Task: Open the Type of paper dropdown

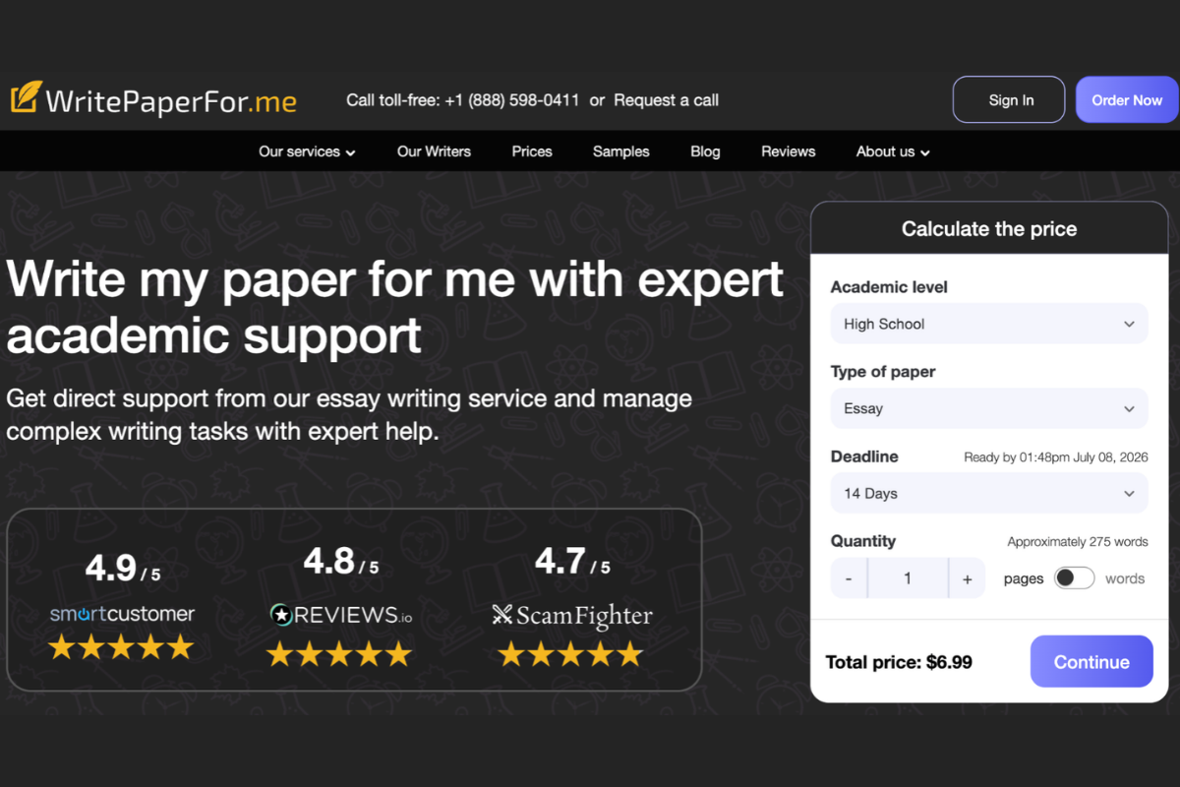Action: pos(989,408)
